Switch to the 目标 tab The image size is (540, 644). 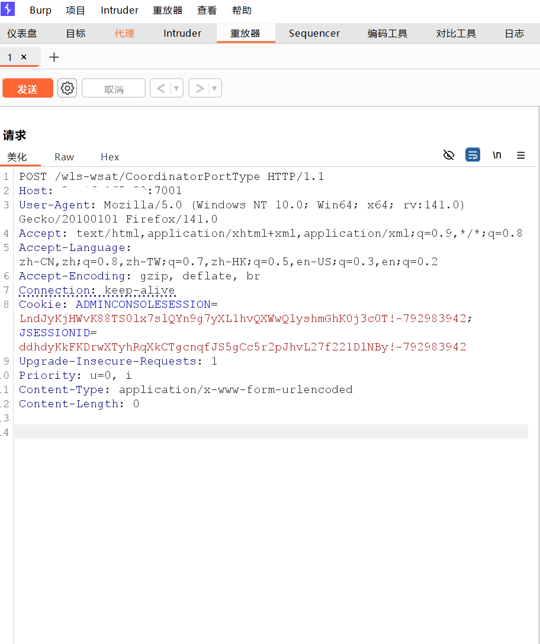[76, 33]
